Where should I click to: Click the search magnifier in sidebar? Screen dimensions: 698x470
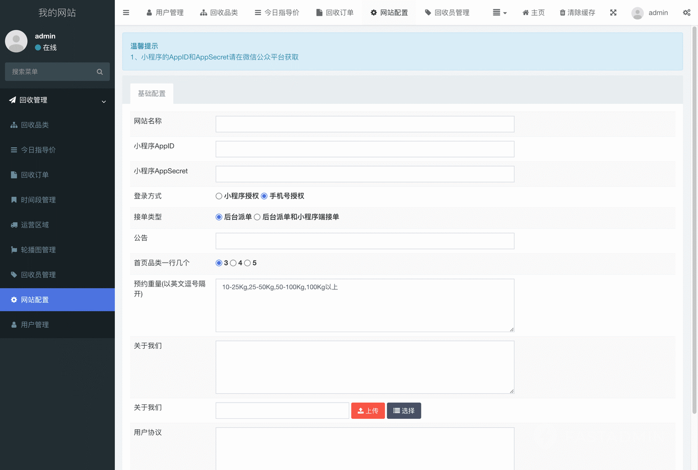click(100, 72)
